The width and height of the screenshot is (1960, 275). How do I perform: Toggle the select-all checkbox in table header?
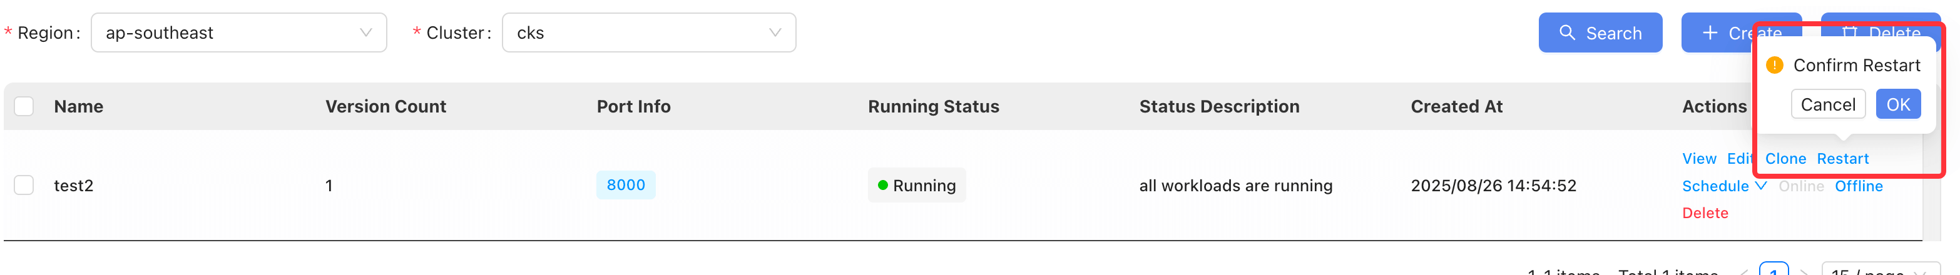24,106
